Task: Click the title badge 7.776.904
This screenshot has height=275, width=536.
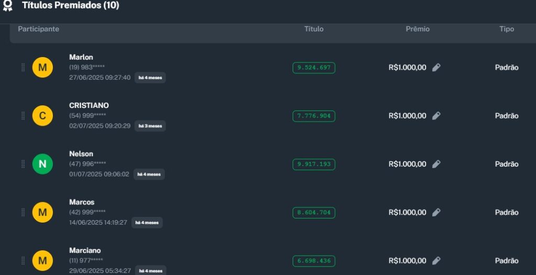Action: (314, 116)
